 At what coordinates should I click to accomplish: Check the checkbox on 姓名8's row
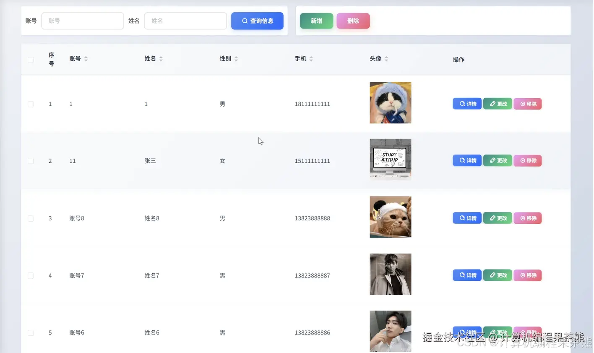(31, 218)
